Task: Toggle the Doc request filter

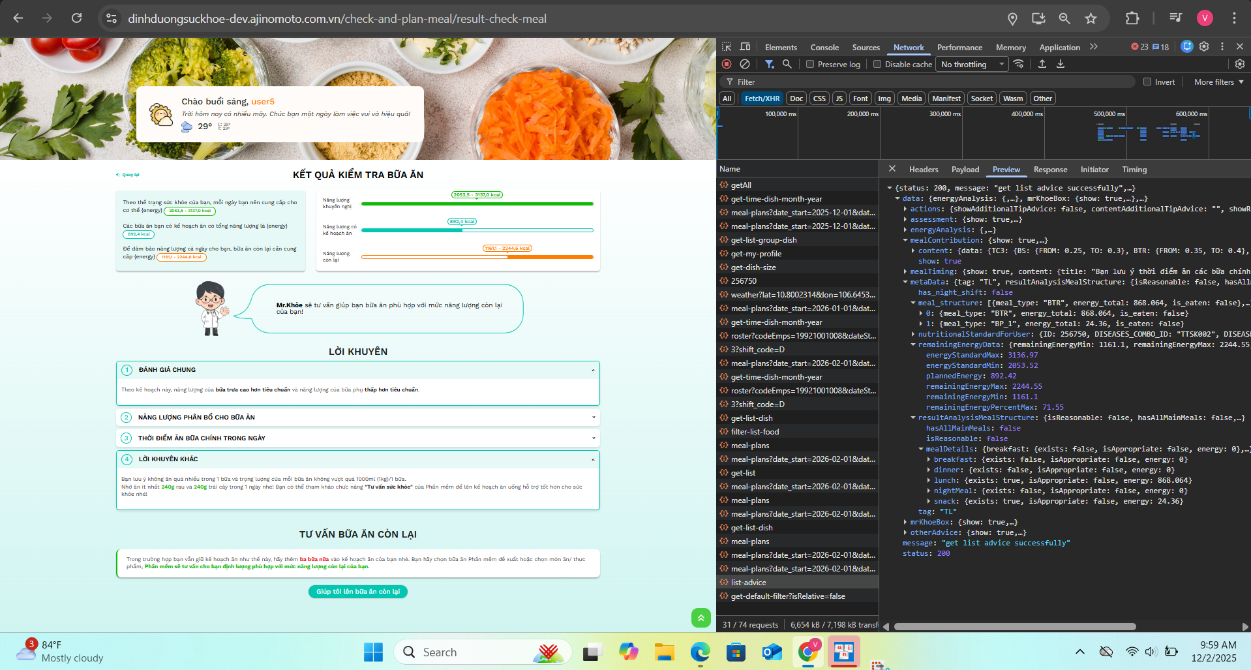Action: click(x=796, y=99)
